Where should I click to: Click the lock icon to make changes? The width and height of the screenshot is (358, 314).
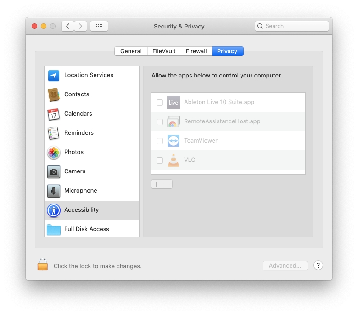click(x=43, y=265)
